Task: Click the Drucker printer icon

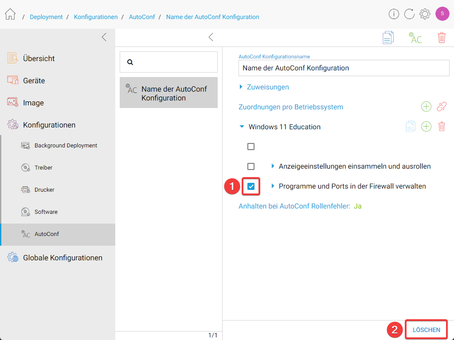Action: click(25, 189)
